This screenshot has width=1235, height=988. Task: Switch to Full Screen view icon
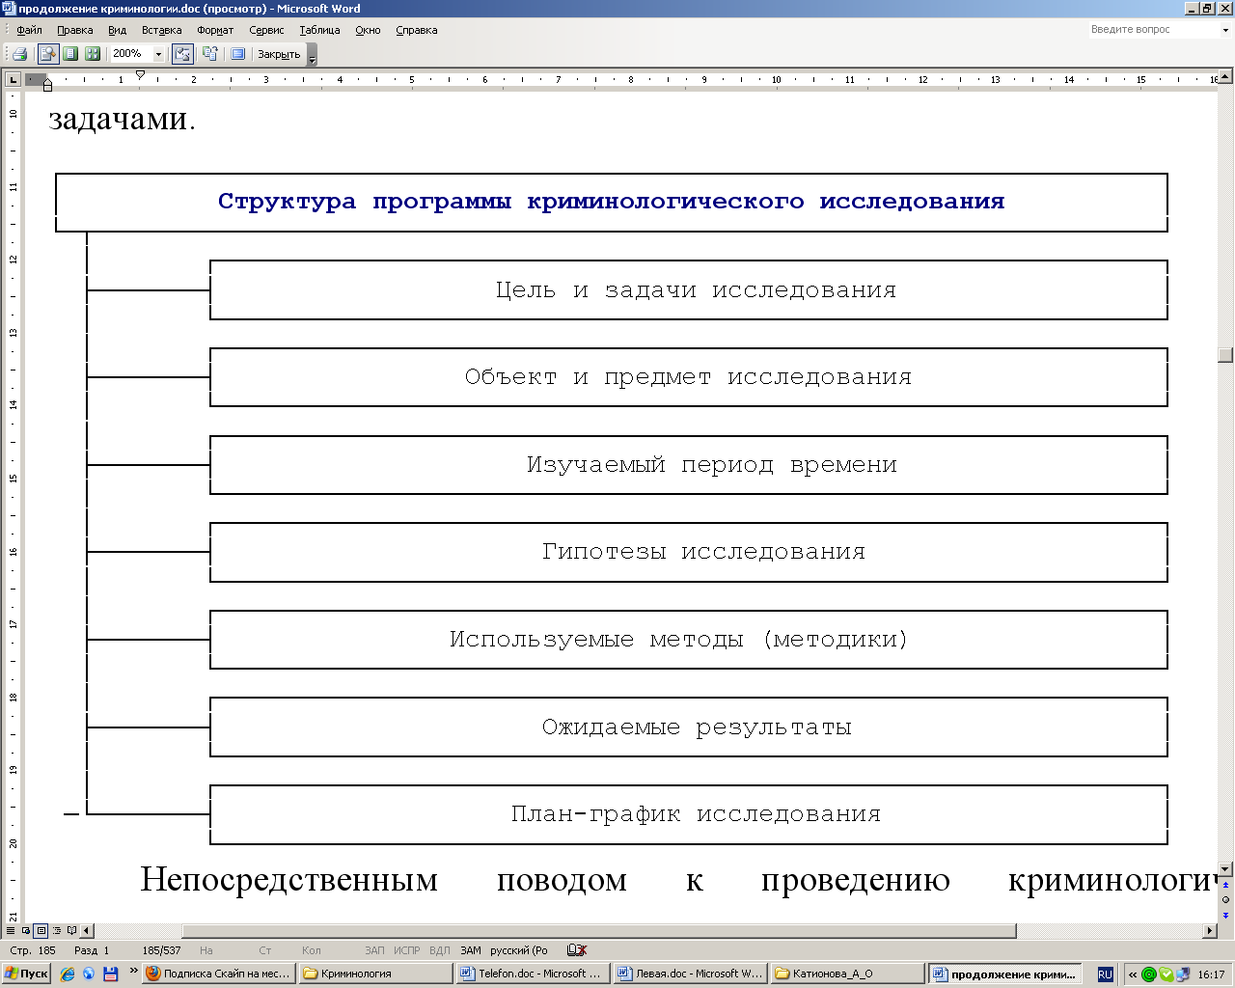tap(237, 54)
